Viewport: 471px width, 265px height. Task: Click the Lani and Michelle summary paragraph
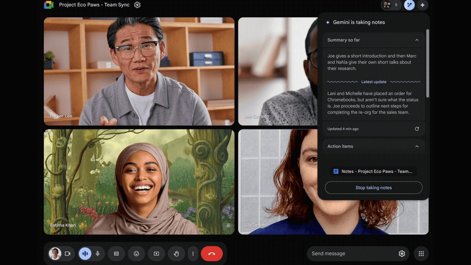click(x=373, y=103)
